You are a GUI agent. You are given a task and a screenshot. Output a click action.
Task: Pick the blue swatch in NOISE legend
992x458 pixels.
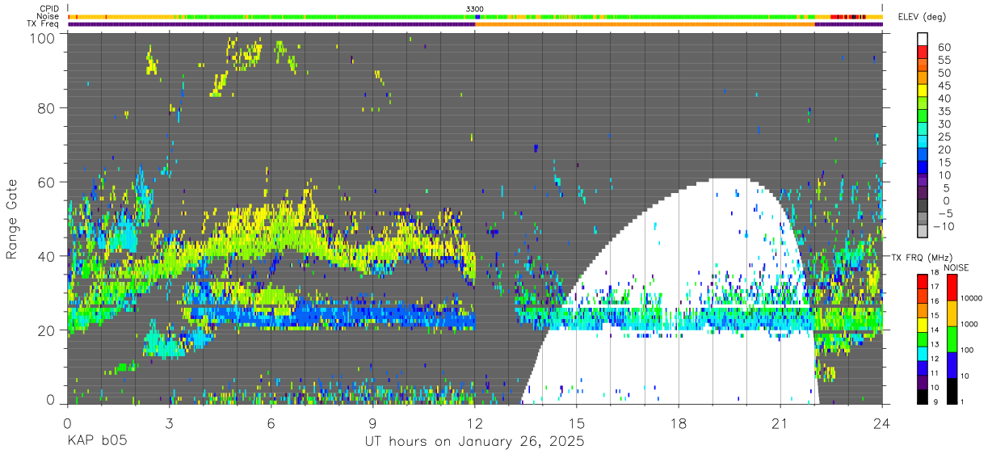click(x=951, y=363)
